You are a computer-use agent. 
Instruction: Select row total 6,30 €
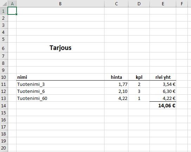click(163, 91)
